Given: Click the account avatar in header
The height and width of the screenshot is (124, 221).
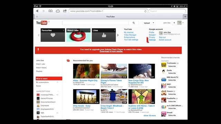Looking at the screenshot, I should [179, 23].
